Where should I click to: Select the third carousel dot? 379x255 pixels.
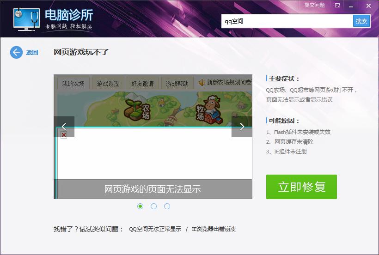[167, 206]
